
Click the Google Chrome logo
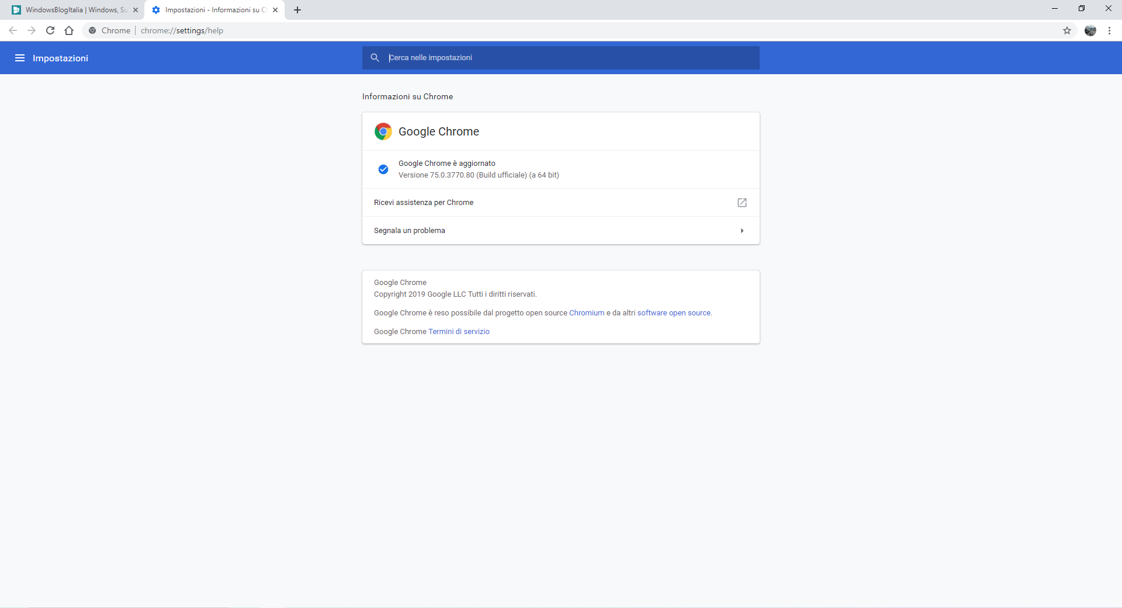pos(383,131)
